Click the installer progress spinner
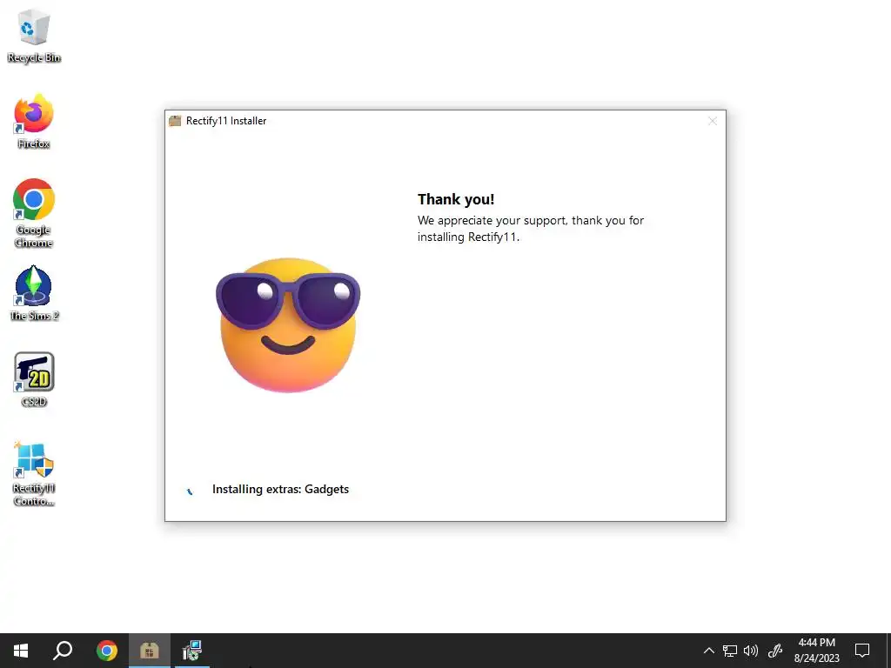This screenshot has height=668, width=891. 190,491
